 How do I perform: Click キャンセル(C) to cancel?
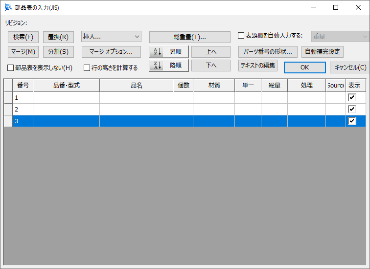click(350, 67)
